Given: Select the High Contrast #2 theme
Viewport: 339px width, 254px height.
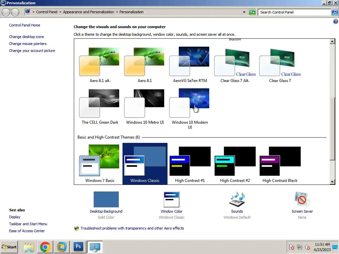Looking at the screenshot, I should point(235,164).
